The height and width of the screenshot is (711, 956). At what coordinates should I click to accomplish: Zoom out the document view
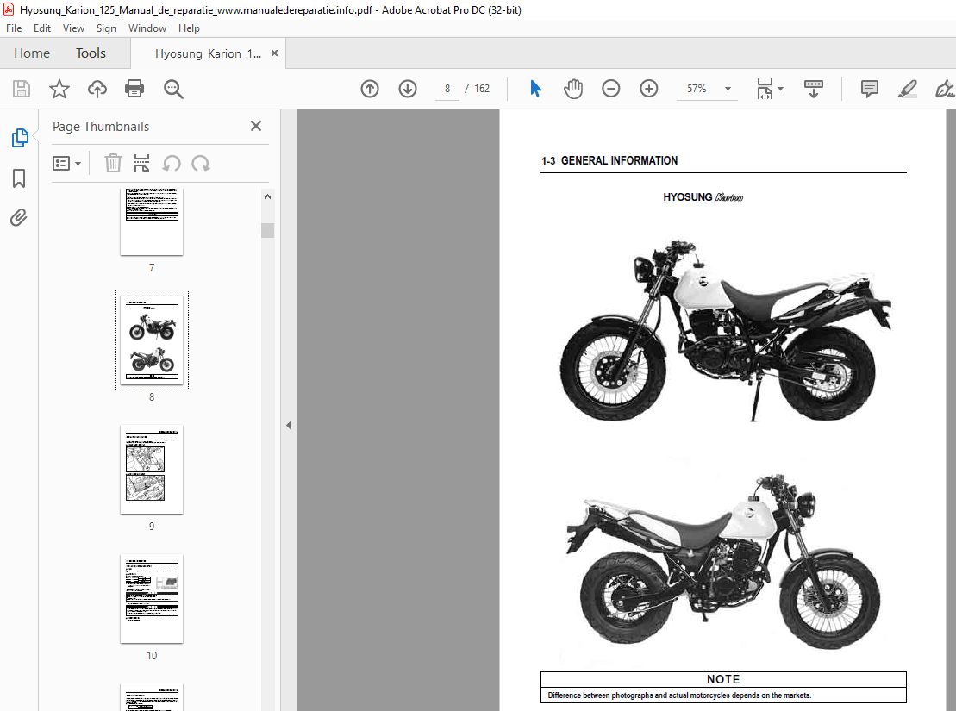pos(611,89)
